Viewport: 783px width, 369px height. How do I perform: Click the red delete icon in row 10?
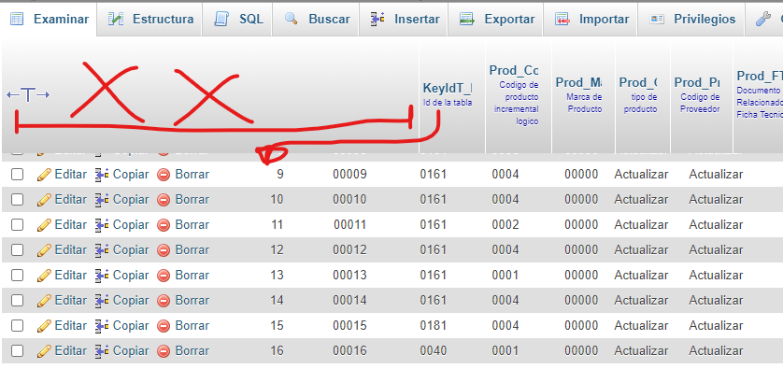(x=164, y=199)
